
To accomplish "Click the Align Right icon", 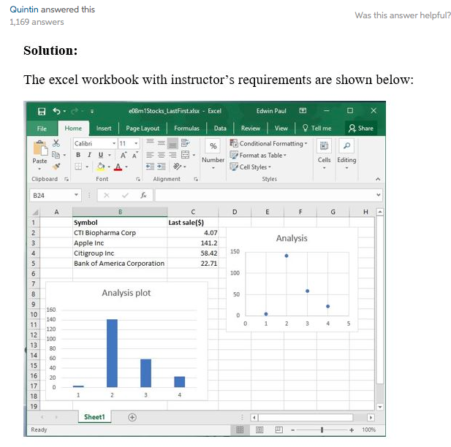I will click(x=173, y=155).
